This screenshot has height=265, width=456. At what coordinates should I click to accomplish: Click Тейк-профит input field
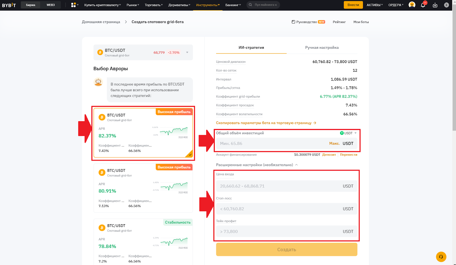click(287, 231)
